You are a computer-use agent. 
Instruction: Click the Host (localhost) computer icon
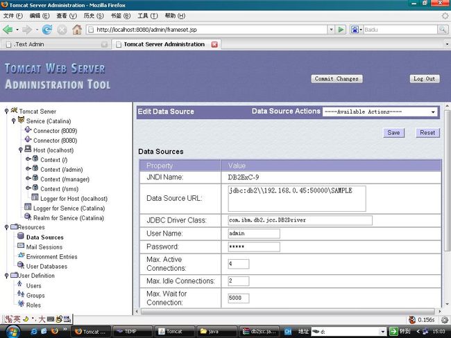(x=28, y=149)
